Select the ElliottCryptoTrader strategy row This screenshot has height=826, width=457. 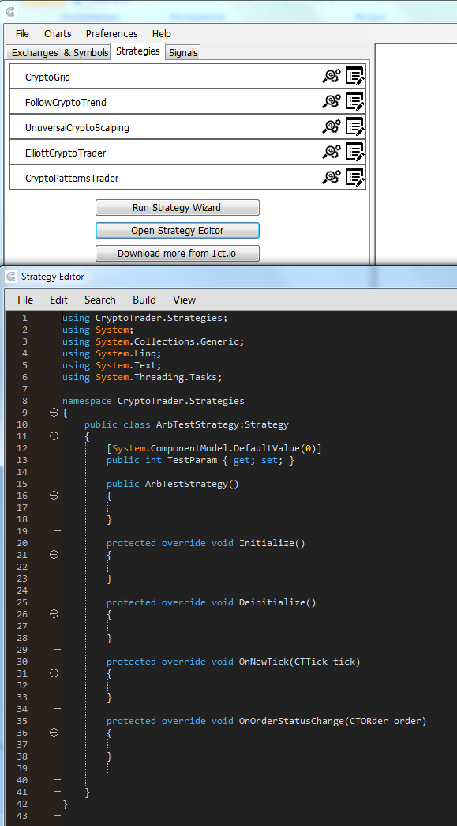(x=188, y=153)
